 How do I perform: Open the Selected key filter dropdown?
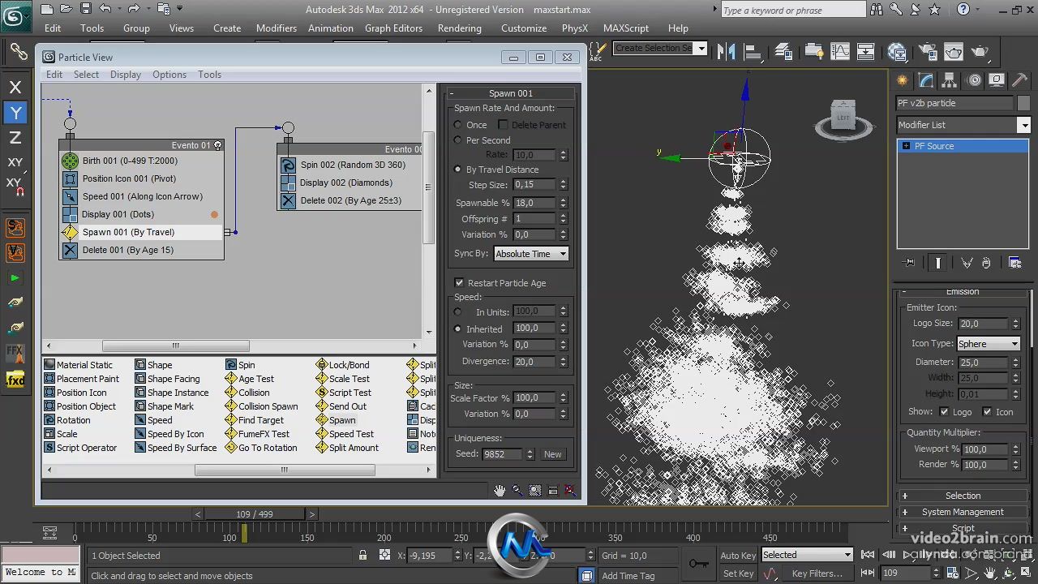pos(807,555)
